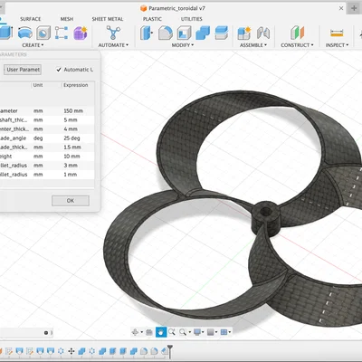Click the 10 mm height expression
The image size is (362, 362).
(x=71, y=156)
